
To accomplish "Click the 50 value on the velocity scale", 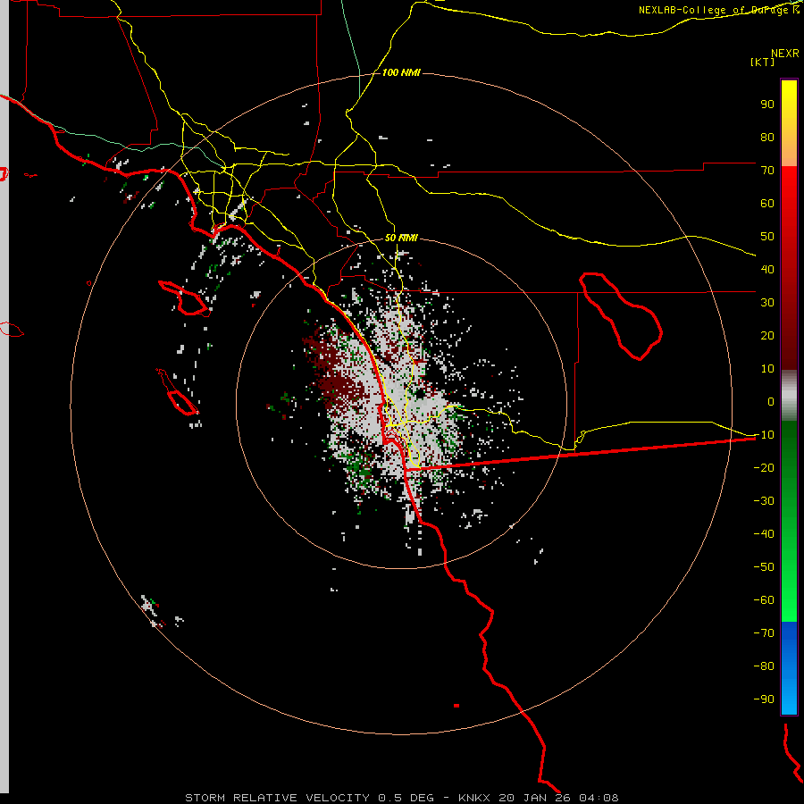I will (x=767, y=237).
